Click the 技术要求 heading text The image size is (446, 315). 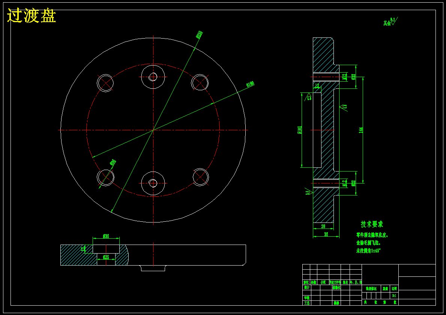point(372,224)
